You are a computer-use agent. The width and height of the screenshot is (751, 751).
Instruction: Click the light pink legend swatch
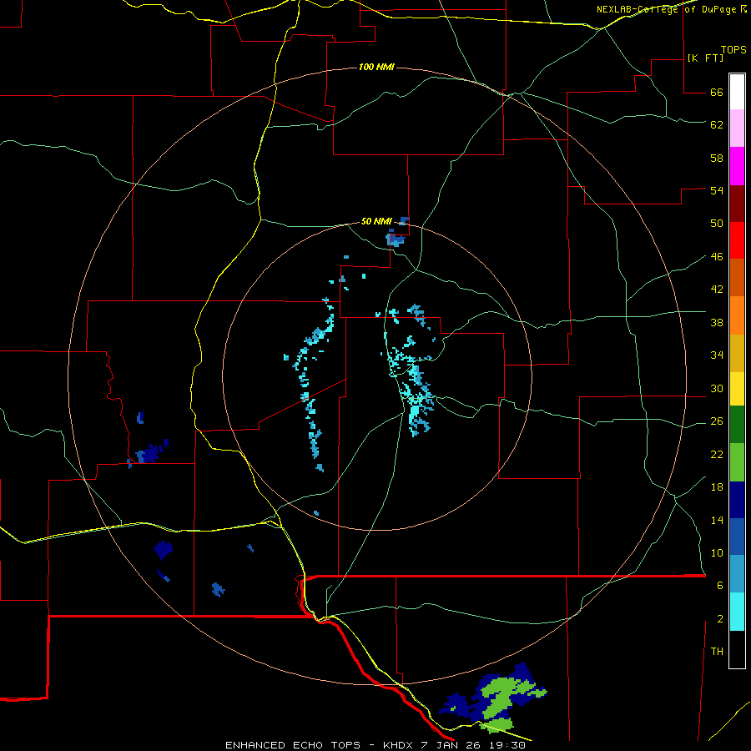coord(737,128)
